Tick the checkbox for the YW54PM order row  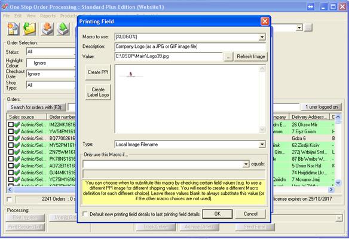click(x=11, y=131)
